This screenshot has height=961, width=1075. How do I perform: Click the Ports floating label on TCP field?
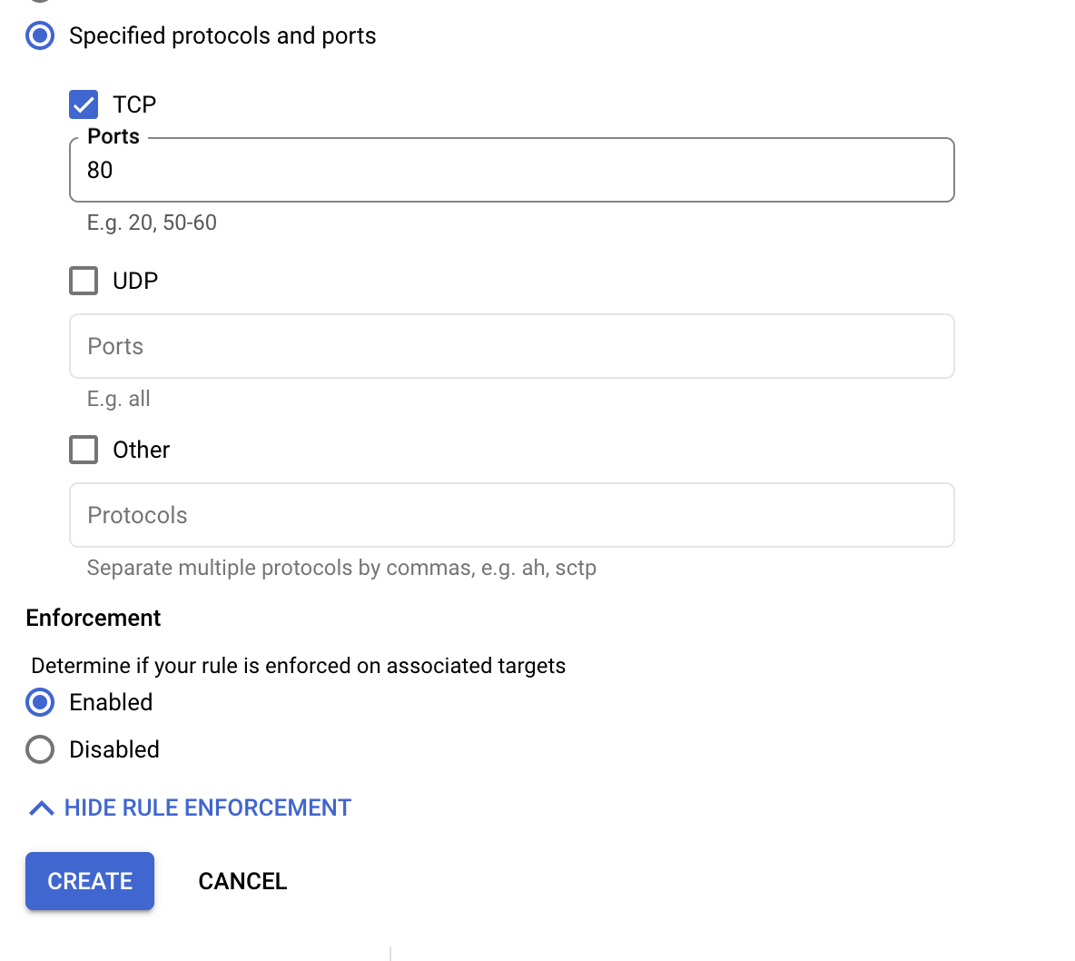[x=113, y=136]
